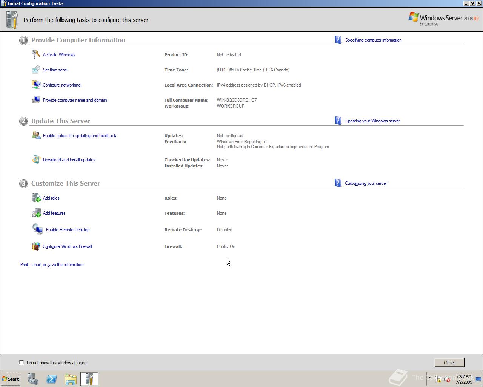
Task: Open Customizing your server help link
Action: pos(366,183)
